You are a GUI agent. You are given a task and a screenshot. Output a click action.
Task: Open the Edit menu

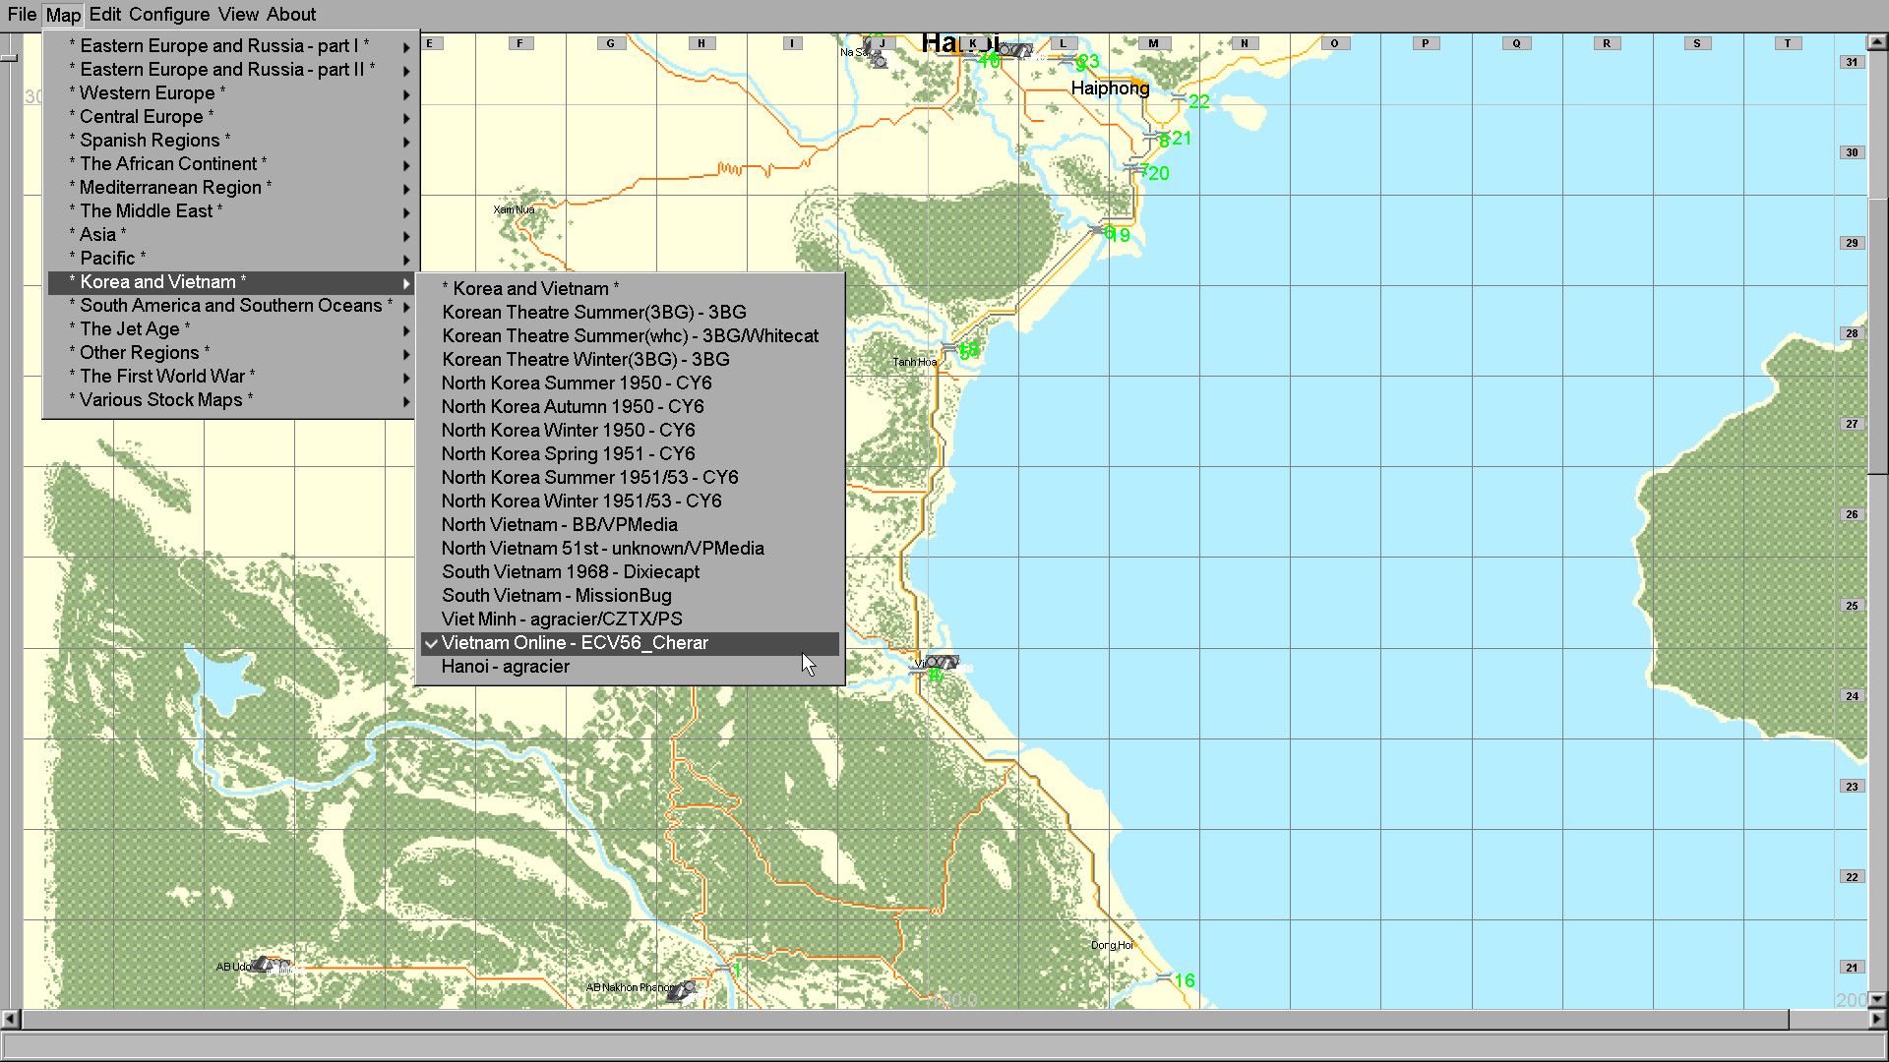(104, 15)
